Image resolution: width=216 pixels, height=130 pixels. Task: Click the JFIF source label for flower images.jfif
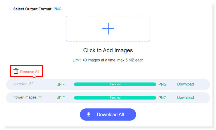[61, 98]
